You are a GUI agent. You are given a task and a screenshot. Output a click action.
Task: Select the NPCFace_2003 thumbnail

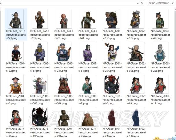tap(160, 52)
